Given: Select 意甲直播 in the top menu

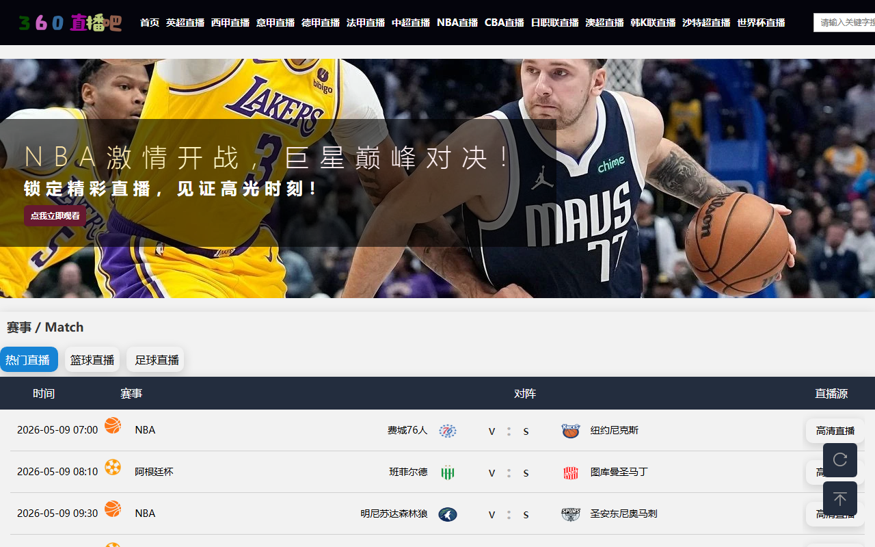Looking at the screenshot, I should click(x=275, y=23).
